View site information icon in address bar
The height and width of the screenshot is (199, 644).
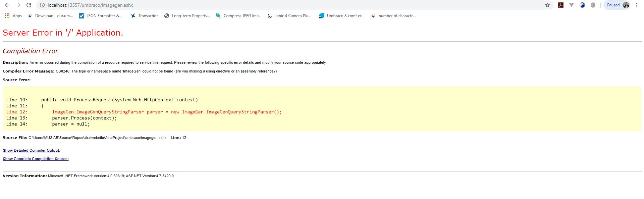(42, 5)
